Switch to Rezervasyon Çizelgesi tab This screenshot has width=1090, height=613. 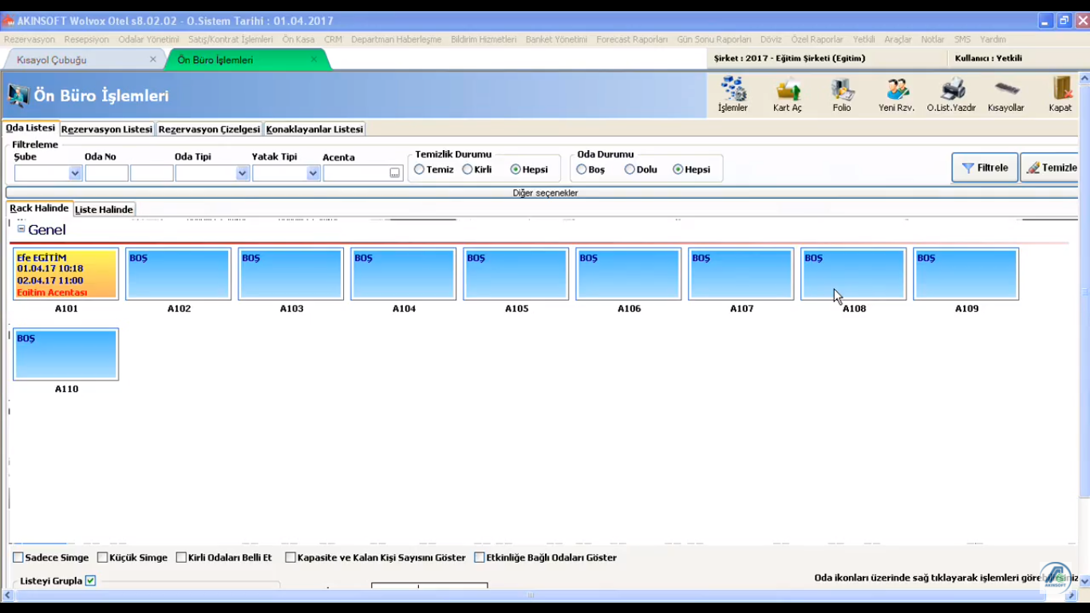(209, 129)
